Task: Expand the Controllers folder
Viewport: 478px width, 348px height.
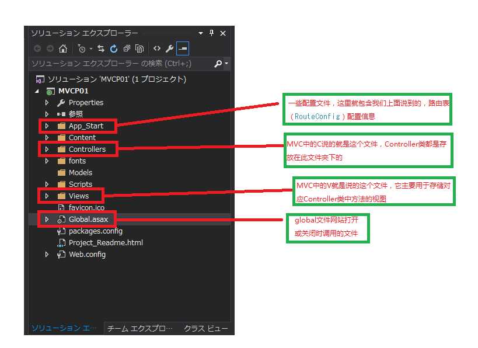Action: pyautogui.click(x=47, y=149)
